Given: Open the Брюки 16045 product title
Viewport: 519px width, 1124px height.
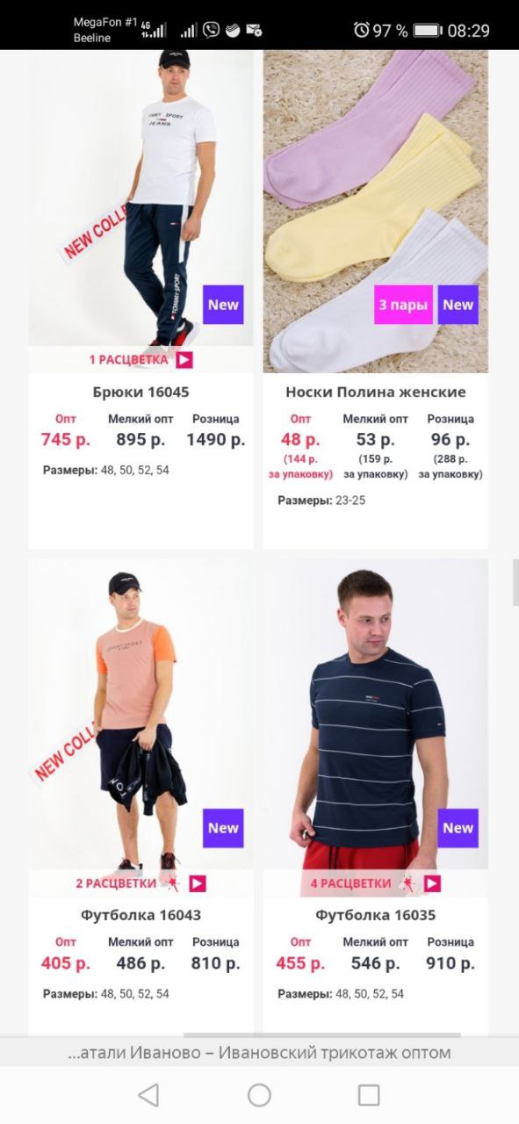Looking at the screenshot, I should tap(141, 392).
